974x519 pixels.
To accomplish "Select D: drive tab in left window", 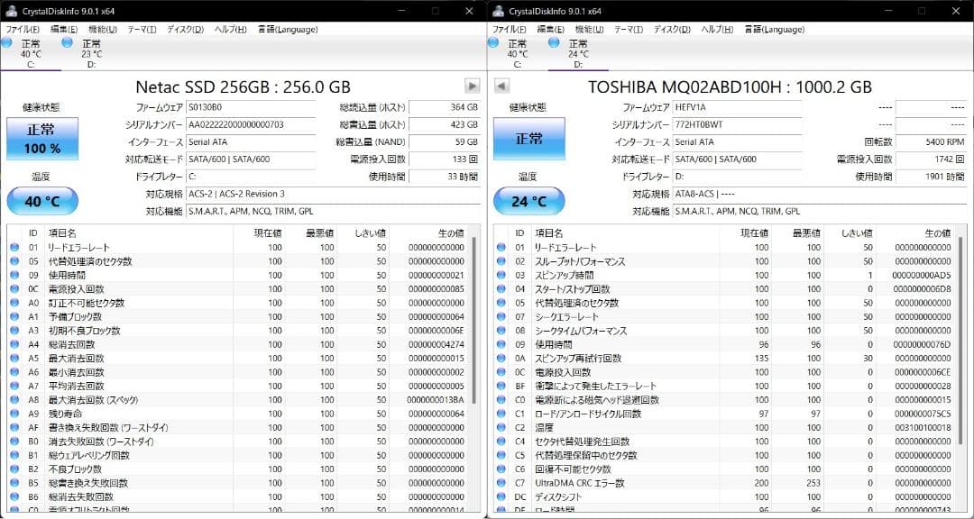I will 91,53.
